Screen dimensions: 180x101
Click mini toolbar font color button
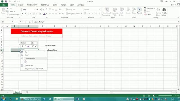tap(28, 46)
